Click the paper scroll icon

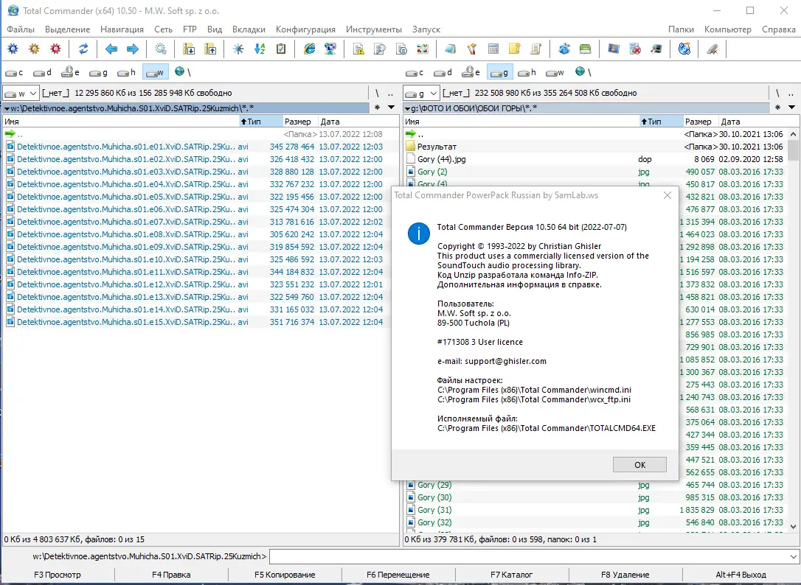click(x=536, y=49)
